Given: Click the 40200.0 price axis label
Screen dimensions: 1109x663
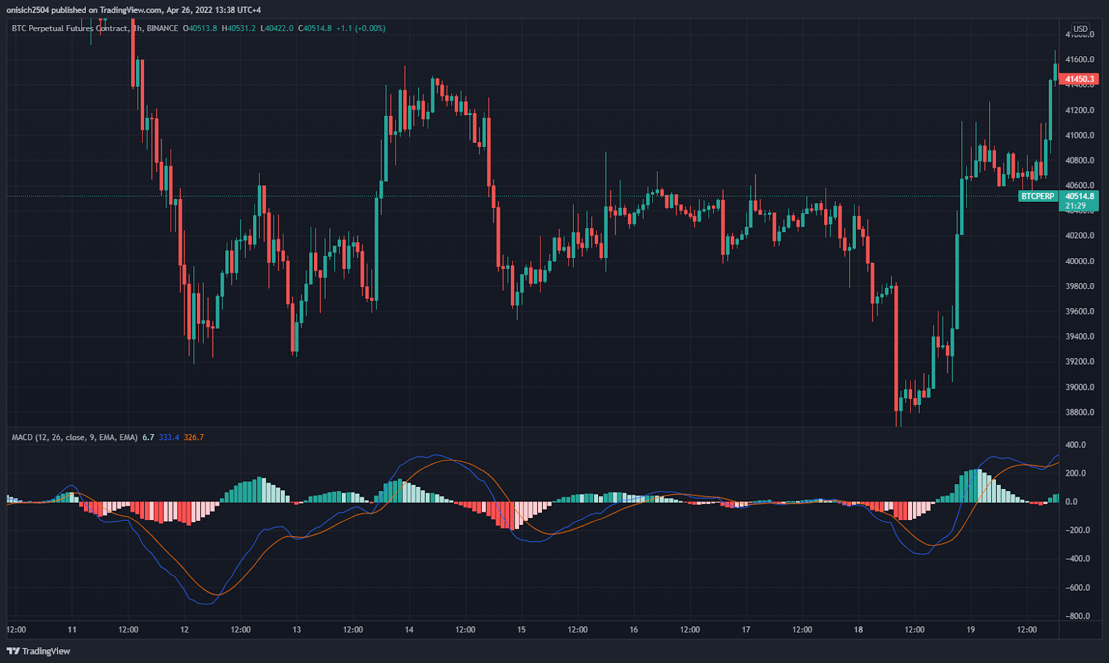Looking at the screenshot, I should coord(1080,236).
